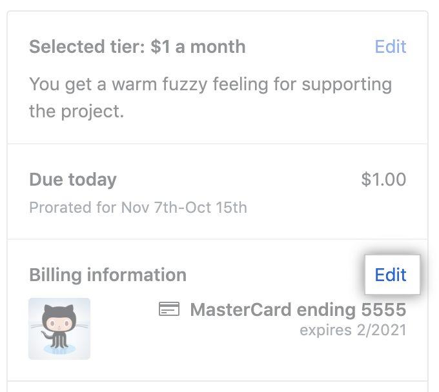Viewport: 439px width, 392px height.
Task: Click Edit link beside Selected tier
Action: pyautogui.click(x=391, y=47)
